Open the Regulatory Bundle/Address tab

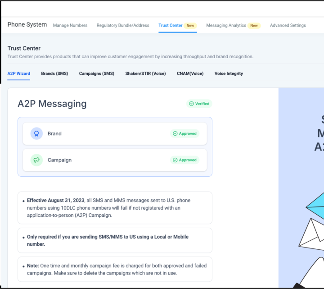(123, 25)
